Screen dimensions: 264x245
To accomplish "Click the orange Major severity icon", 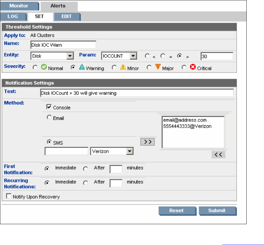I will (158, 67).
